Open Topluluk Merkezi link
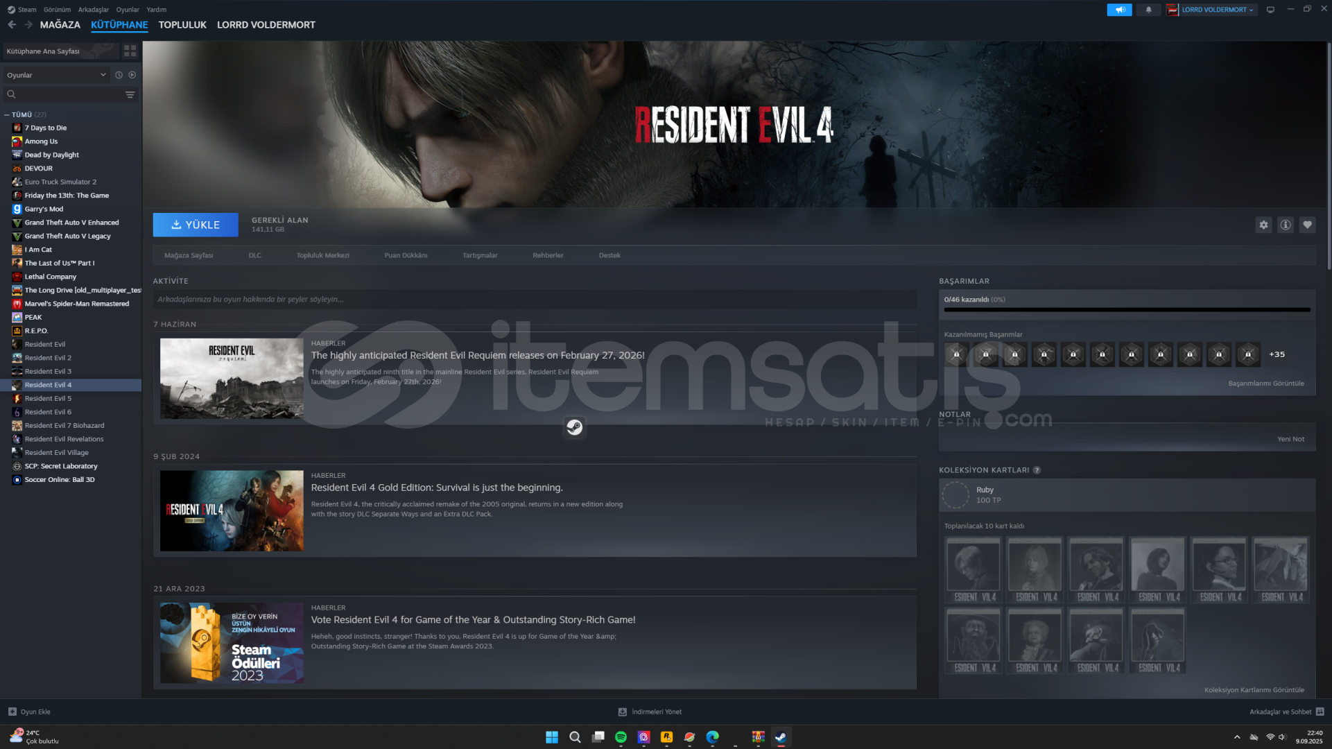This screenshot has height=749, width=1332. (x=323, y=255)
